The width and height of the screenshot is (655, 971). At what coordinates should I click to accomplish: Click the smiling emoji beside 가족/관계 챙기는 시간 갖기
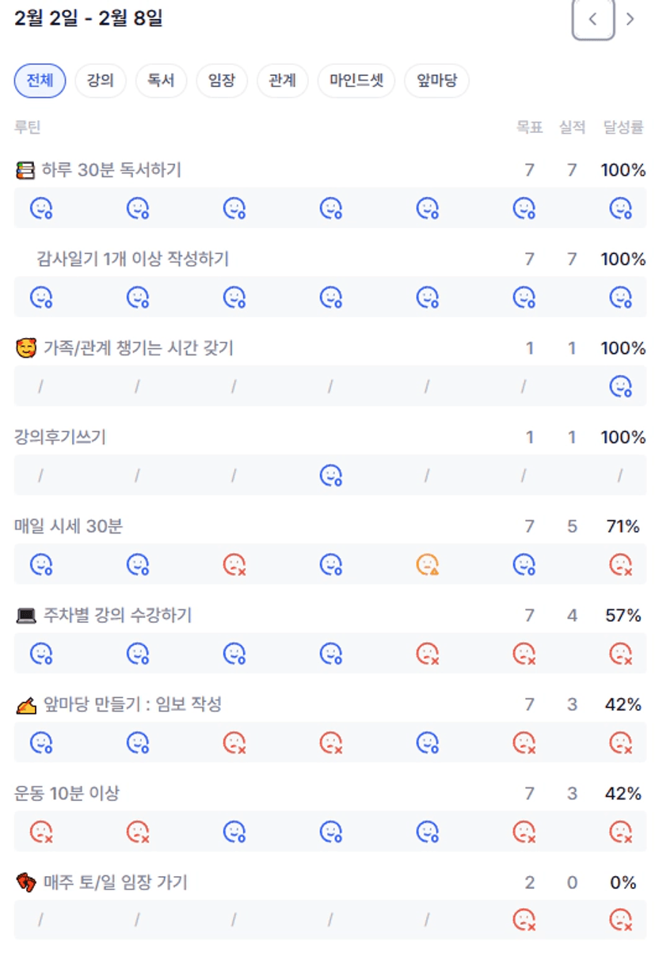pyautogui.click(x=25, y=348)
